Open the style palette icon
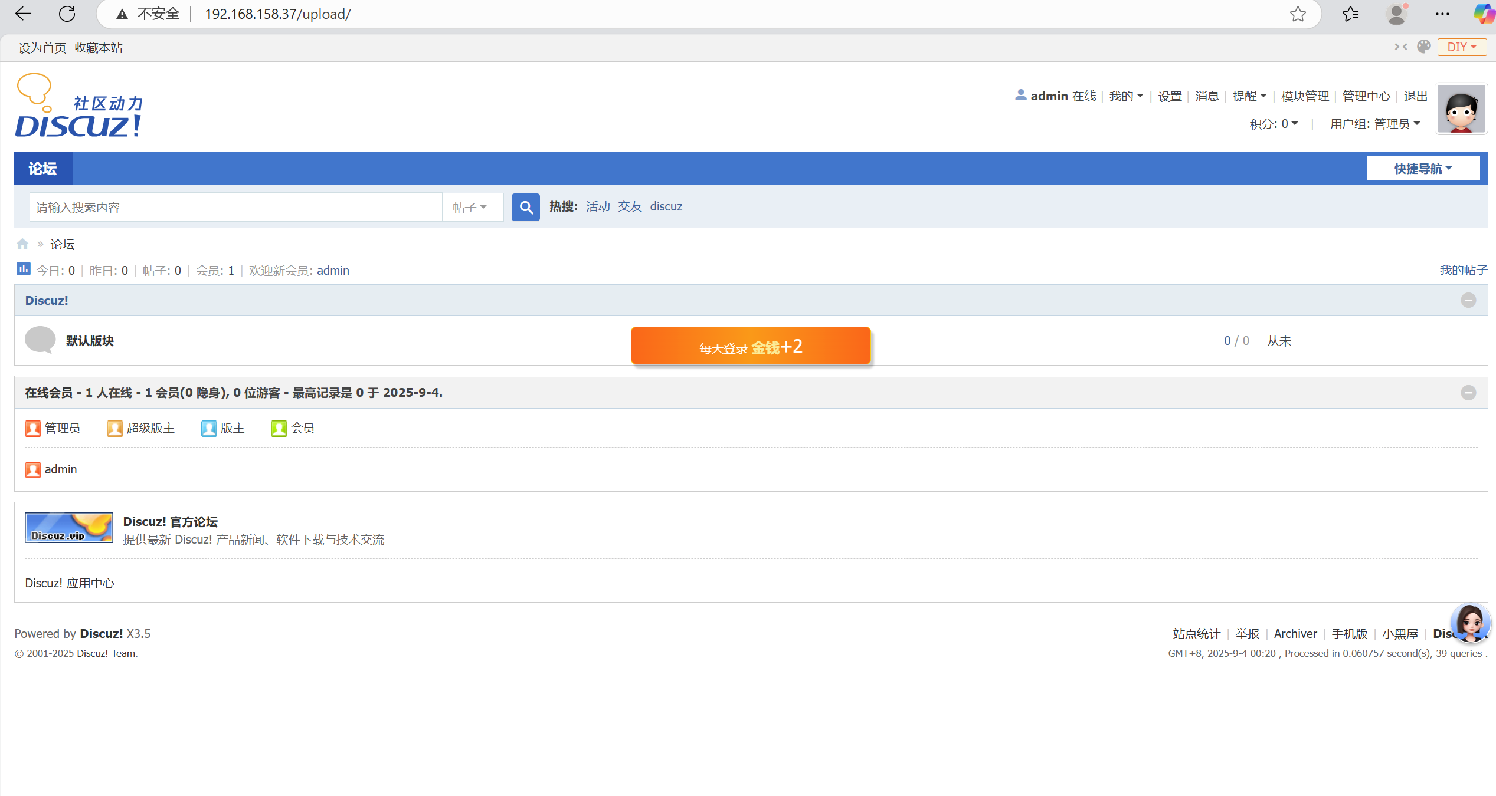 (x=1424, y=47)
